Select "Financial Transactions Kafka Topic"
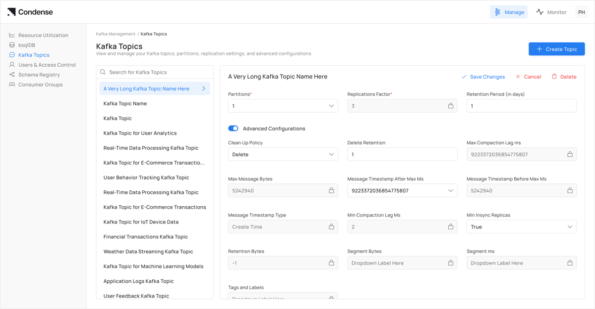This screenshot has width=595, height=309. click(x=155, y=237)
